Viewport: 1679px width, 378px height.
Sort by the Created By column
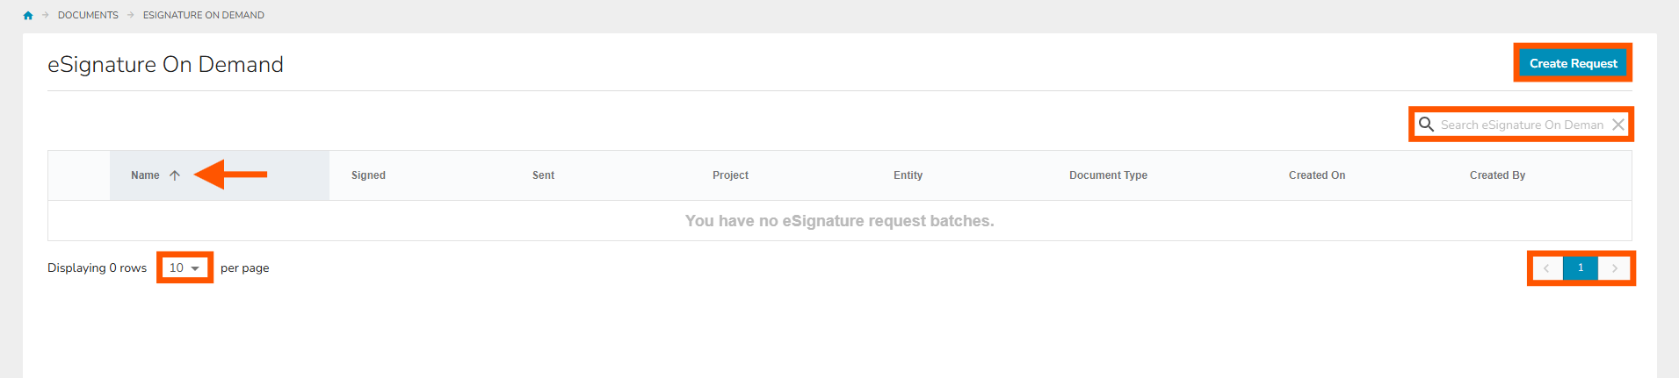coord(1497,175)
